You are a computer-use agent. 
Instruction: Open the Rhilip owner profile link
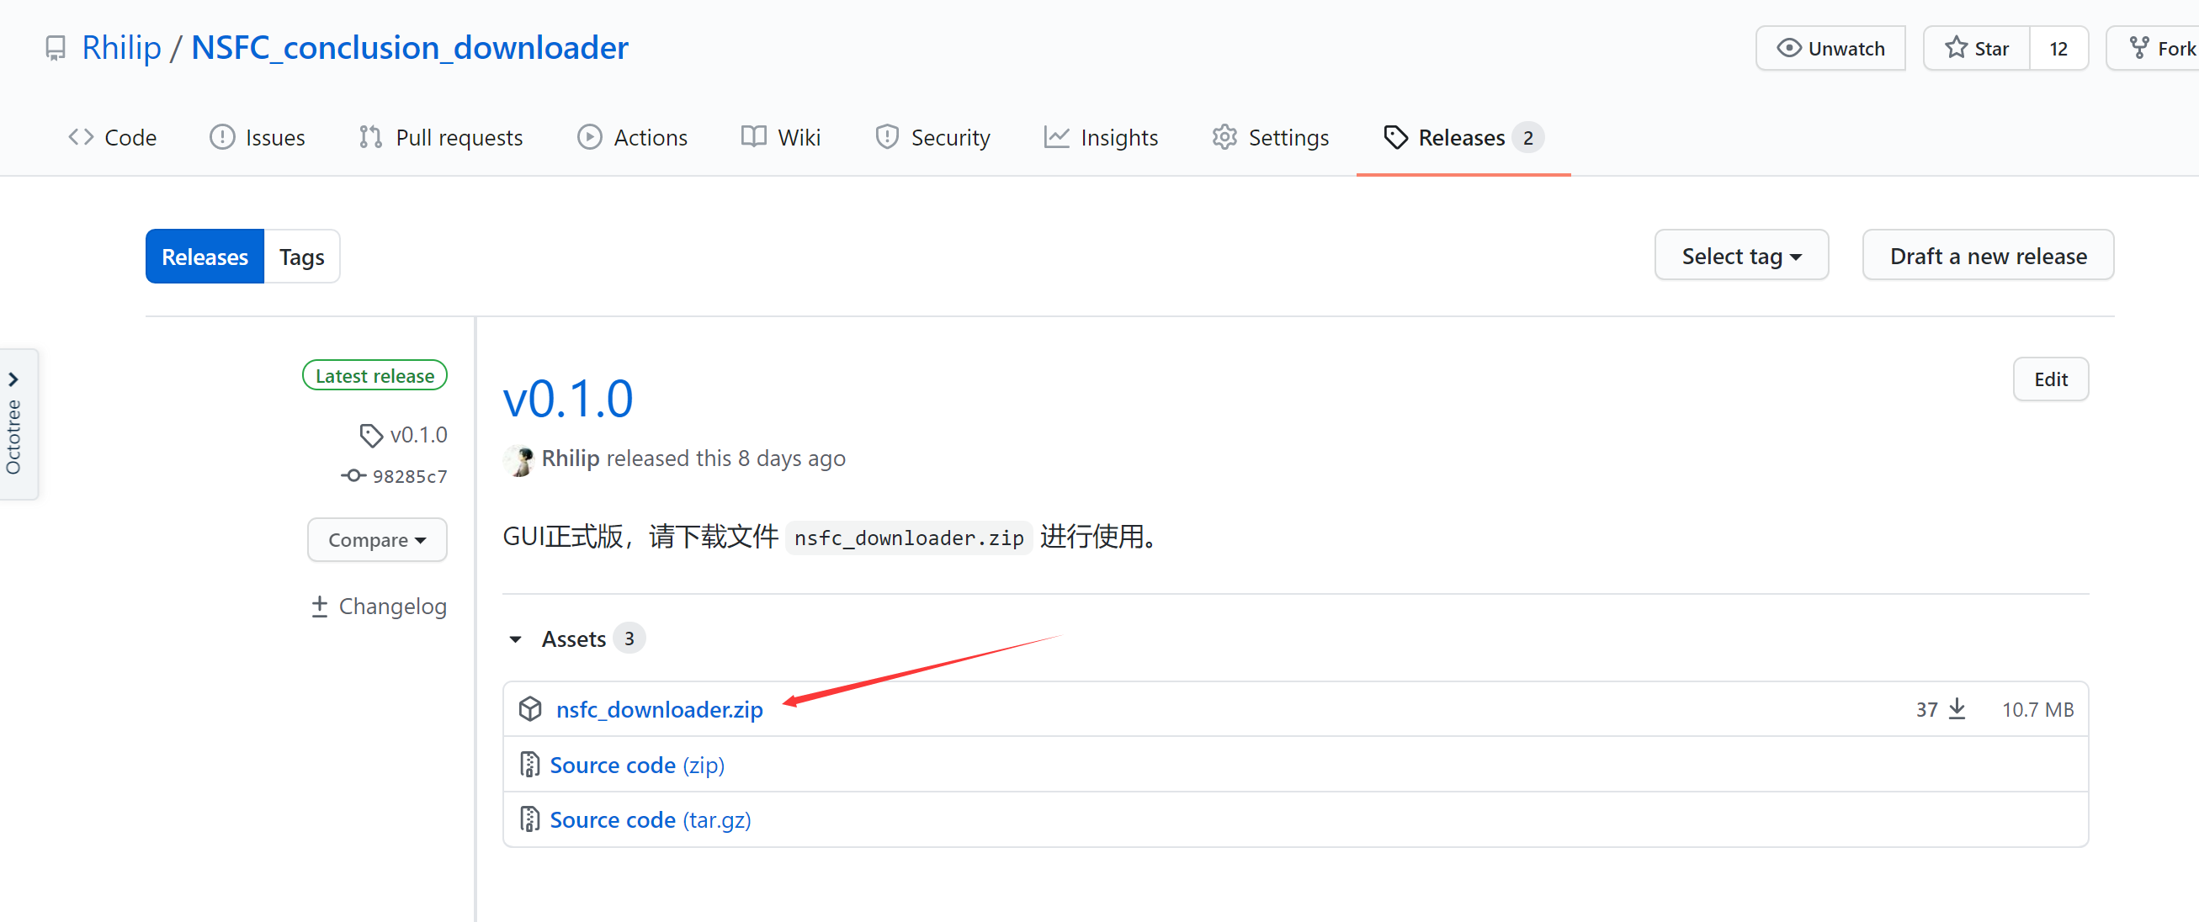tap(121, 48)
